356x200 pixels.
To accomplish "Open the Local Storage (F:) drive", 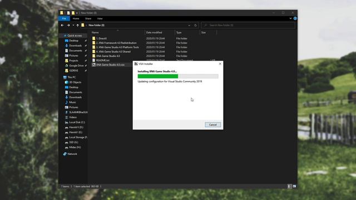I will point(78,137).
